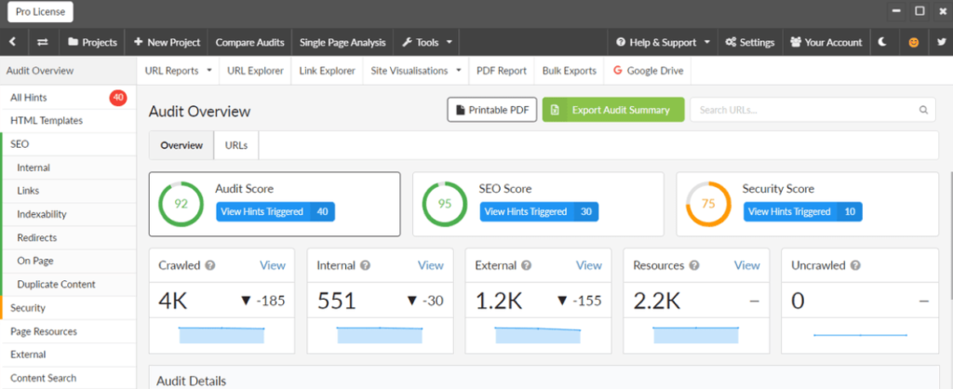This screenshot has height=389, width=953.
Task: Click the External trend sparkline chart
Action: (x=538, y=335)
